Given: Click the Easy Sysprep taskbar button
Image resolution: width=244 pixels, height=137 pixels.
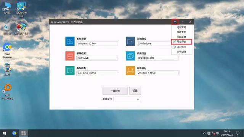Looking at the screenshot, I should tap(24, 133).
